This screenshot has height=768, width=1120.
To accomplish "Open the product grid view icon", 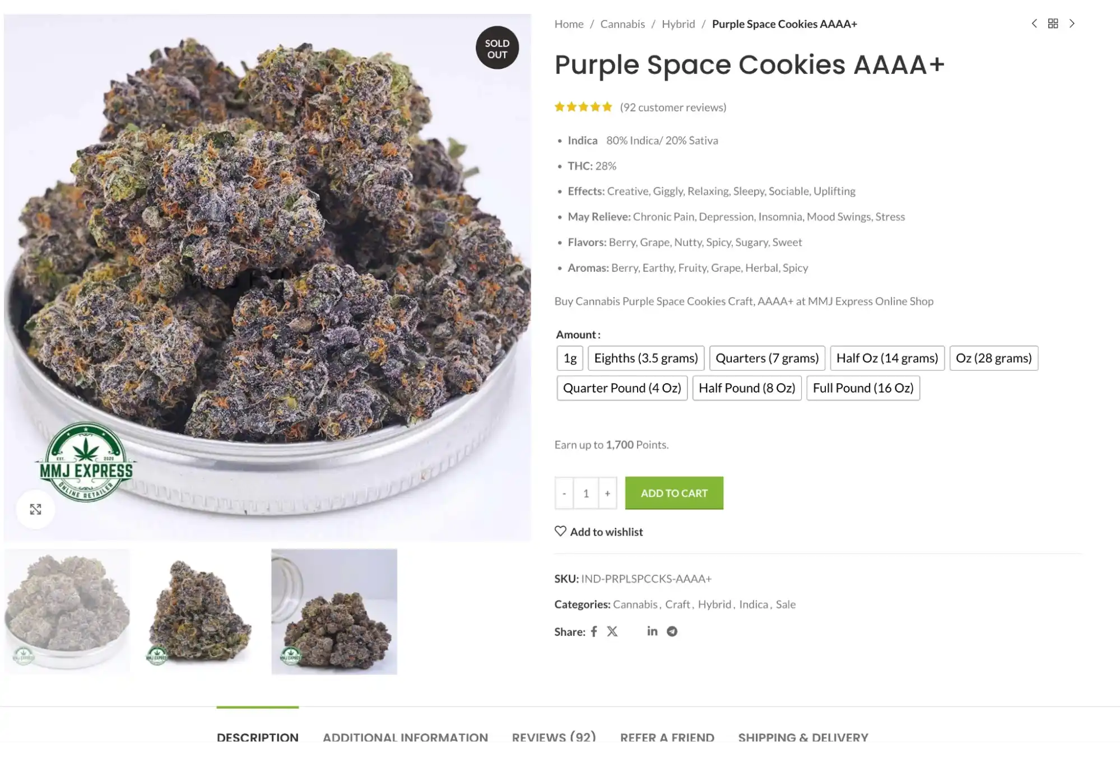I will point(1053,24).
